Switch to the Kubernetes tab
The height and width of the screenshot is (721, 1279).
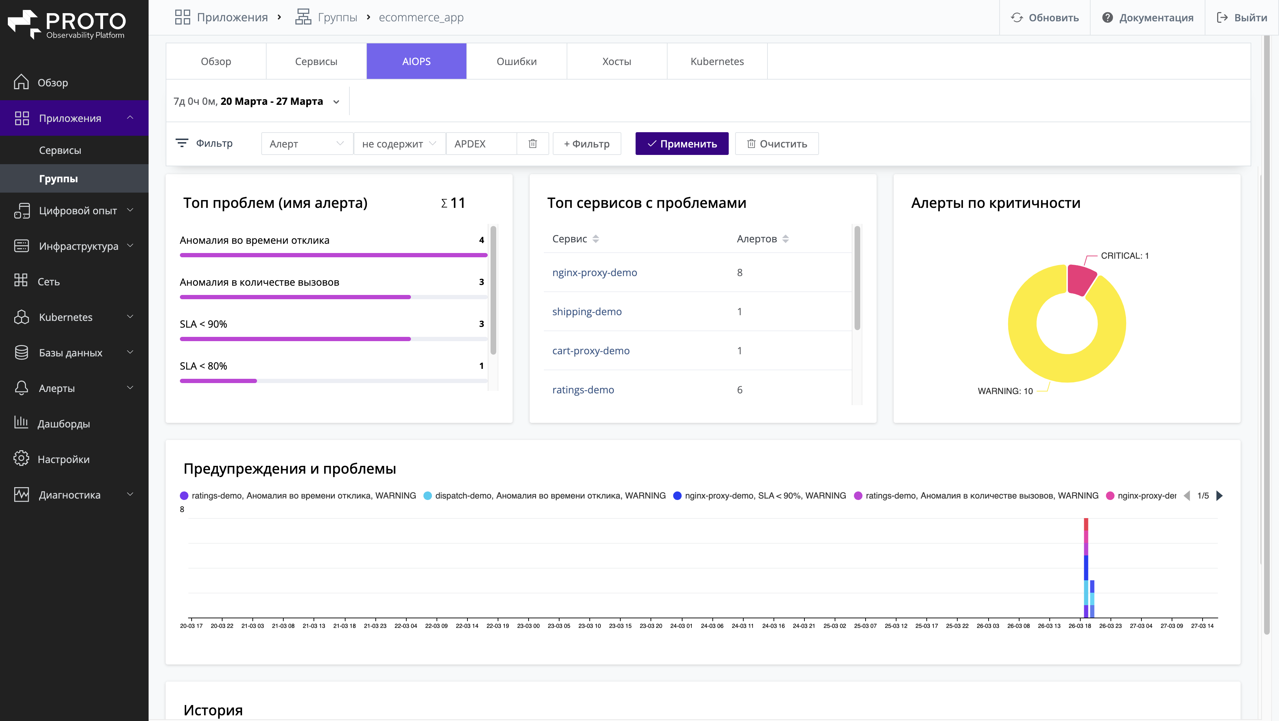tap(717, 61)
